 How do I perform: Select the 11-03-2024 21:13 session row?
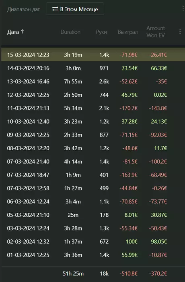(93, 108)
